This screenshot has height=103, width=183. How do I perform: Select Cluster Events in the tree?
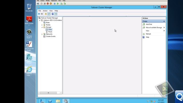point(51,36)
